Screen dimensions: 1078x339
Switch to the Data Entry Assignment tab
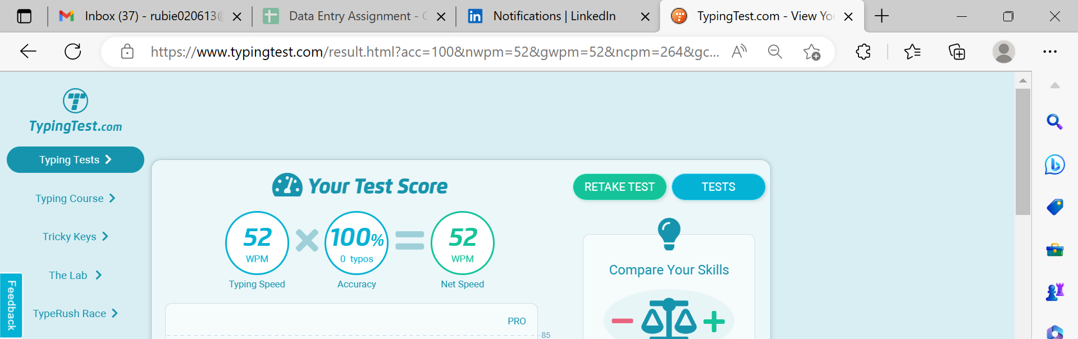[x=354, y=16]
